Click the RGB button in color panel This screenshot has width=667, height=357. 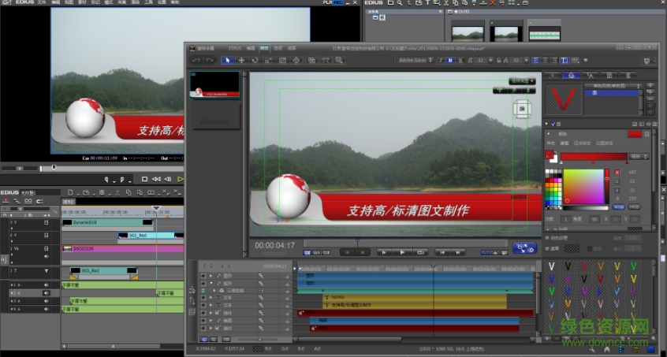618,206
